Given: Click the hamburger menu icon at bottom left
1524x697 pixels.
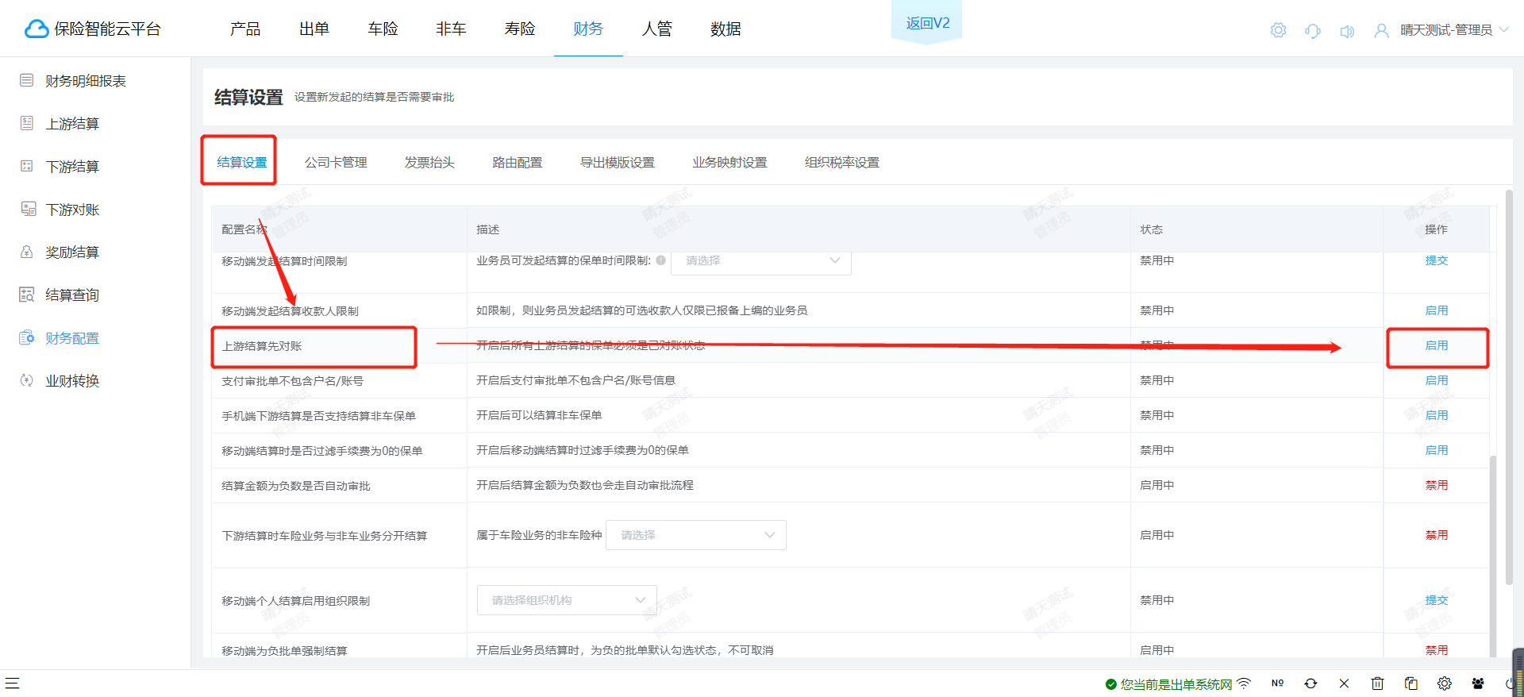Looking at the screenshot, I should click(12, 683).
